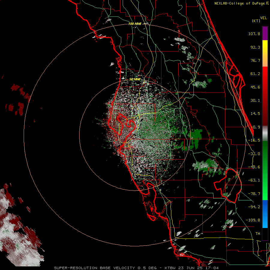Click the 100 NMI range ring label
Viewport: 270px width, 270px height.
click(135, 24)
